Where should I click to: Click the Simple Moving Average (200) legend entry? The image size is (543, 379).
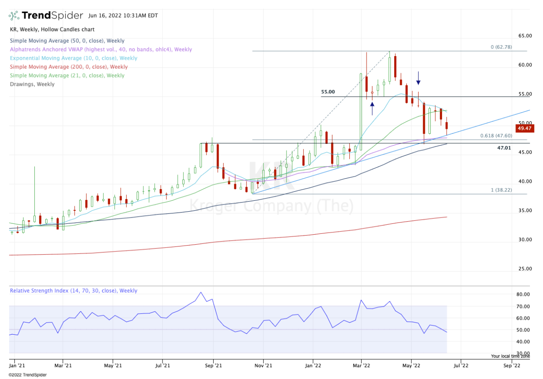(68, 67)
